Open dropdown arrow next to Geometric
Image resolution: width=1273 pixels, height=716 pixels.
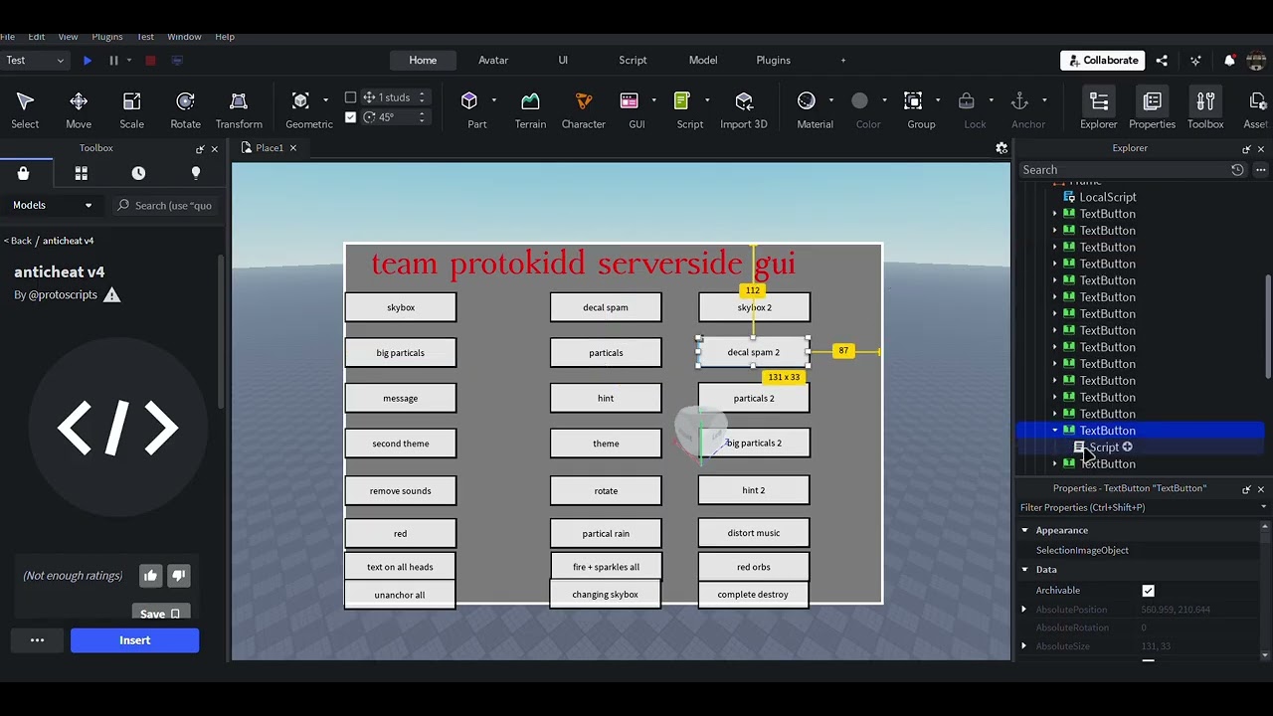click(325, 100)
